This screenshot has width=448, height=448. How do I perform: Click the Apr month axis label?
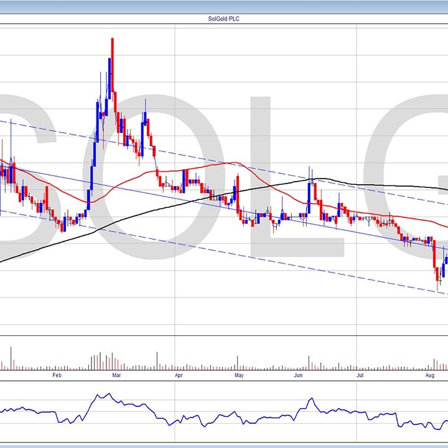click(179, 376)
